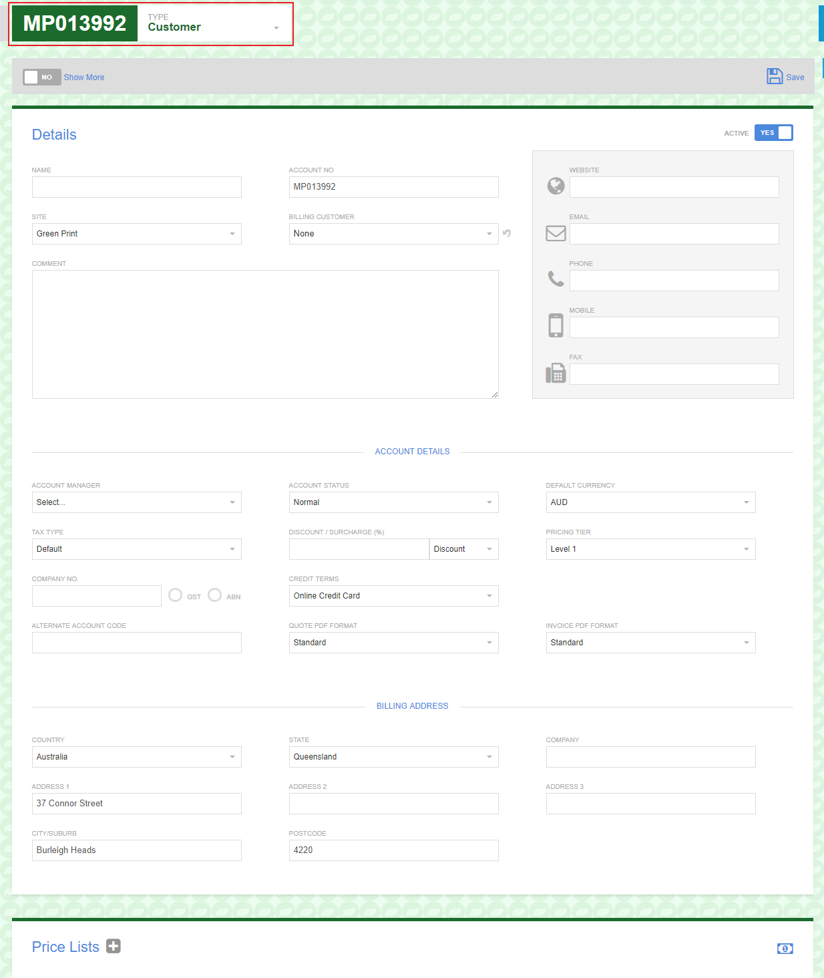Open the Invoice PDF Format dropdown
Image resolution: width=824 pixels, height=978 pixels.
pyautogui.click(x=650, y=643)
